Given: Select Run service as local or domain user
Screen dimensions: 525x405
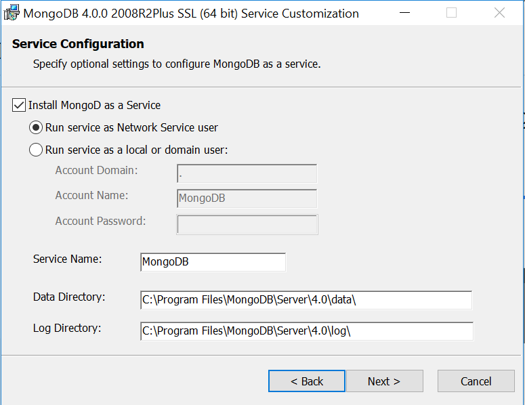Looking at the screenshot, I should point(37,150).
